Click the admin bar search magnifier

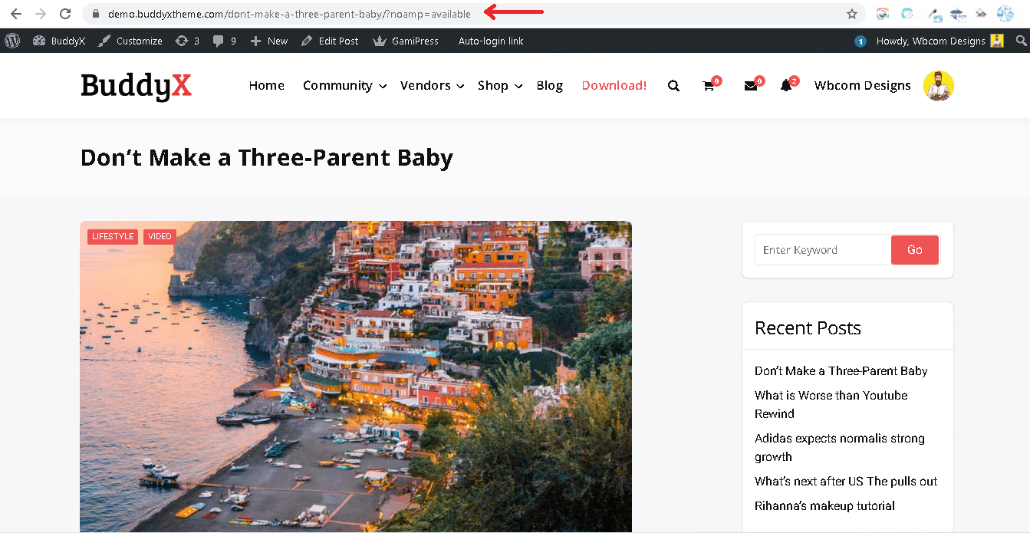pos(1021,41)
